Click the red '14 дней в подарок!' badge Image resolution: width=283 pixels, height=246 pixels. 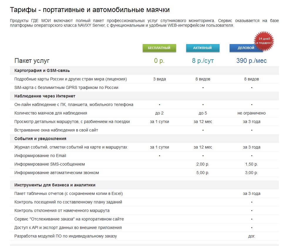(x=263, y=41)
